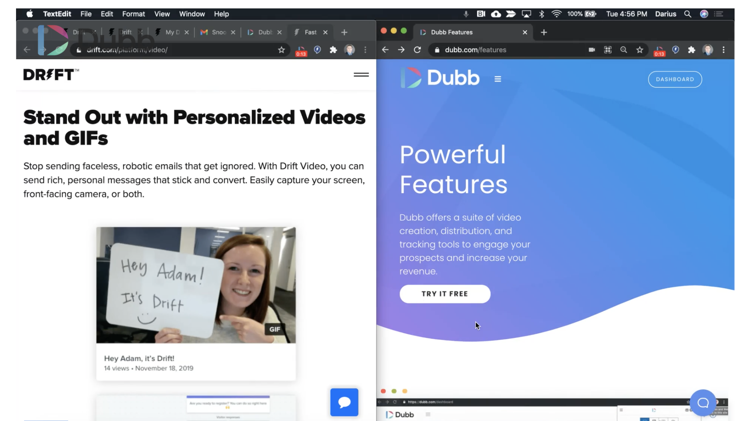Click the Darius user menu
The height and width of the screenshot is (421, 741).
[x=666, y=14]
